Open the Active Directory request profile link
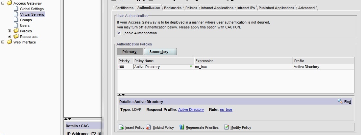361x135 pixels. click(x=191, y=110)
